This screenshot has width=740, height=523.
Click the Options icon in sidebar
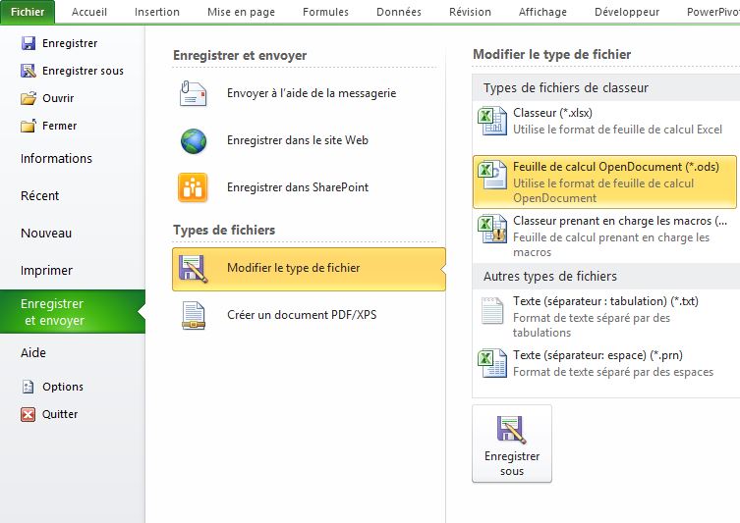click(x=28, y=387)
